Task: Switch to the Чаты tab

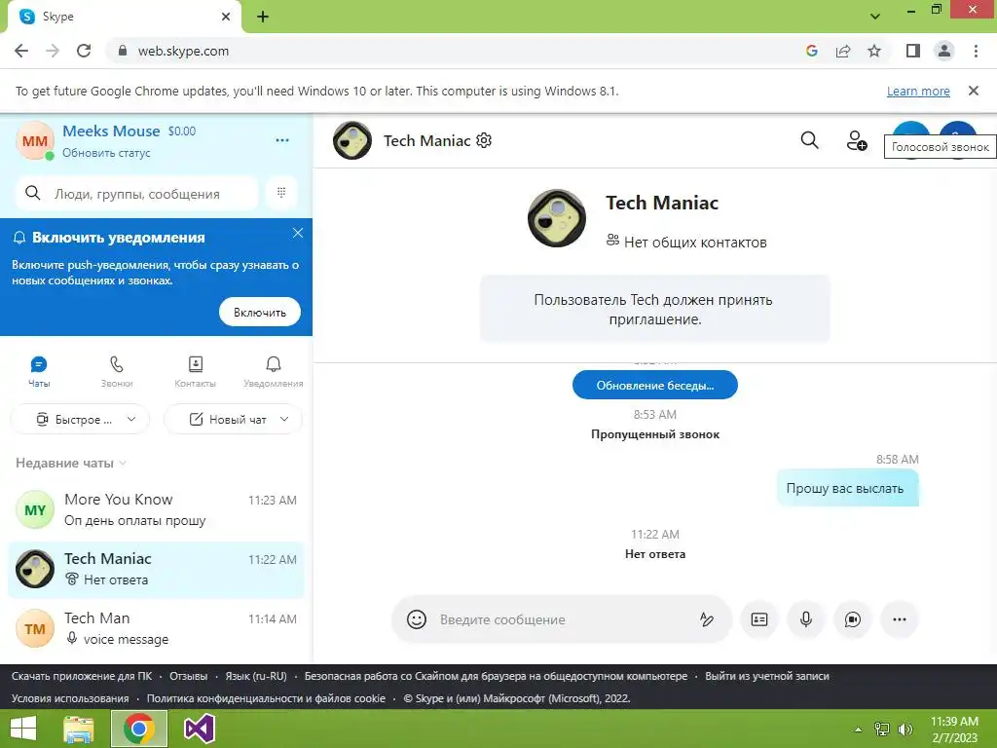Action: [39, 372]
